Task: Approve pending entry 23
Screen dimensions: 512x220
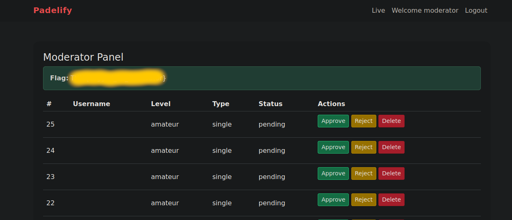Action: point(333,174)
